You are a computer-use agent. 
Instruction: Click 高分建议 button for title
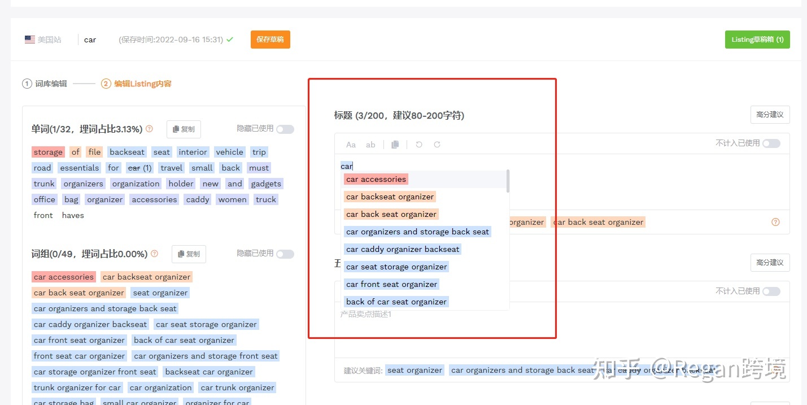[x=770, y=115]
